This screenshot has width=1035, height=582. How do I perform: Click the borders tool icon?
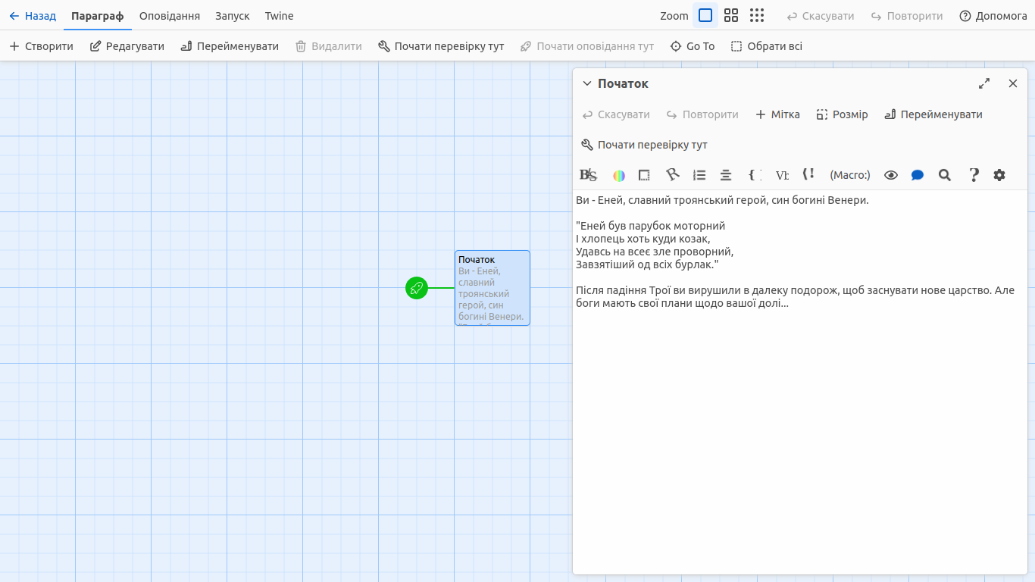pyautogui.click(x=644, y=175)
